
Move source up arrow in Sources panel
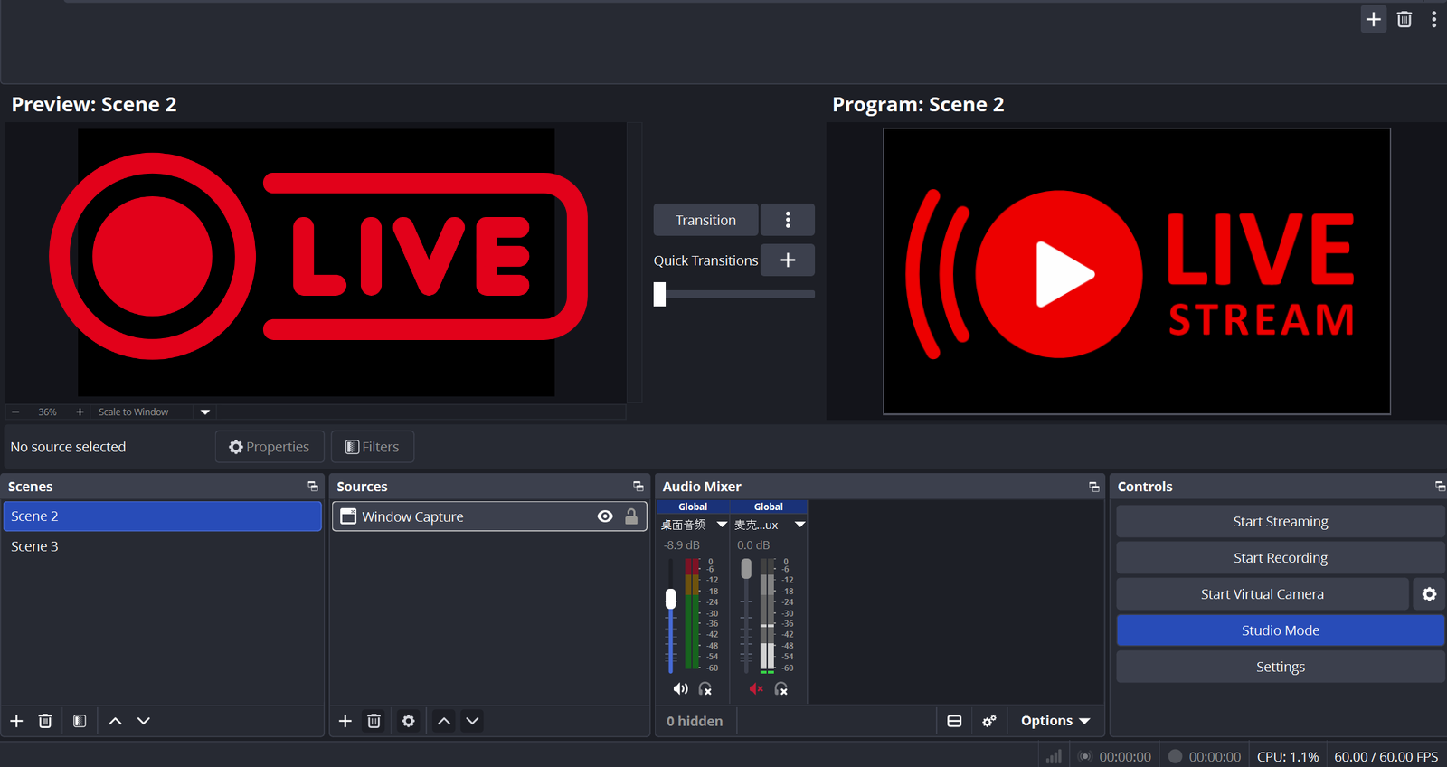click(444, 721)
